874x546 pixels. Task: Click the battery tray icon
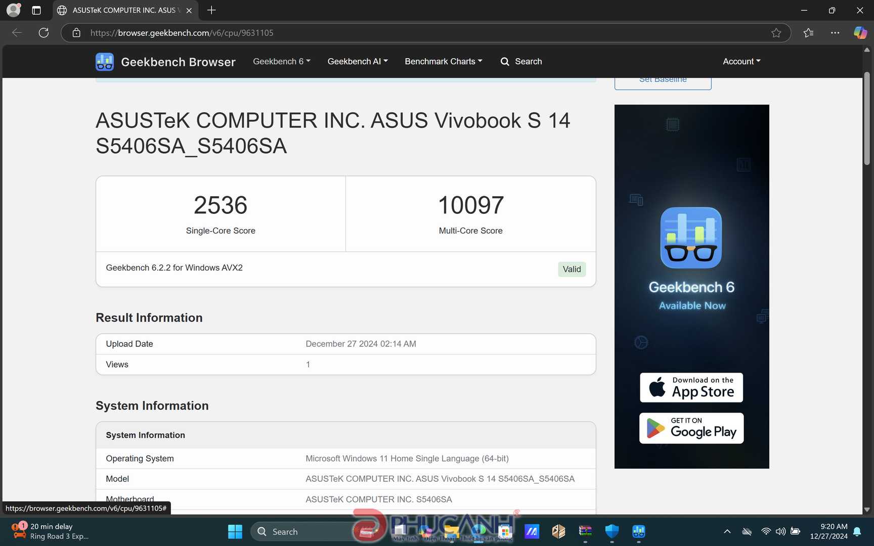(x=795, y=531)
